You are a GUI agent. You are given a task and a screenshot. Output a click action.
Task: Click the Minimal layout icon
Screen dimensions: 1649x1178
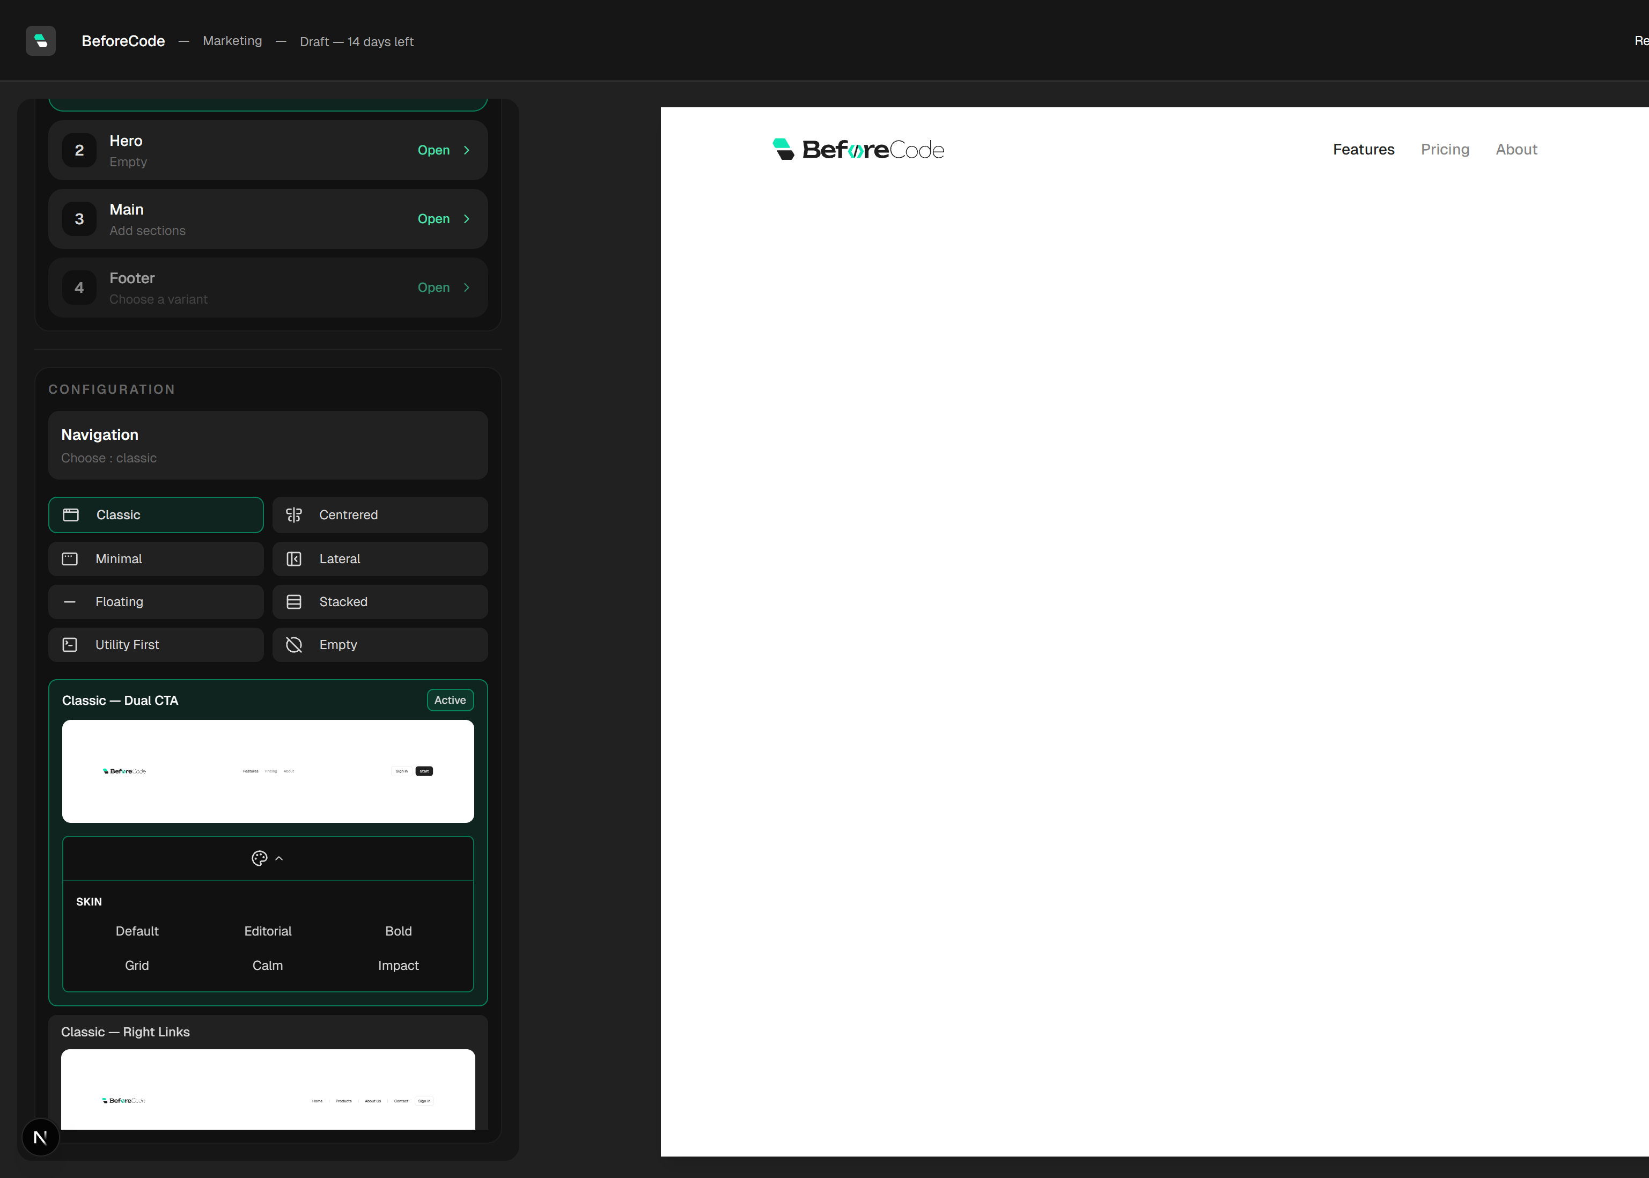tap(70, 559)
